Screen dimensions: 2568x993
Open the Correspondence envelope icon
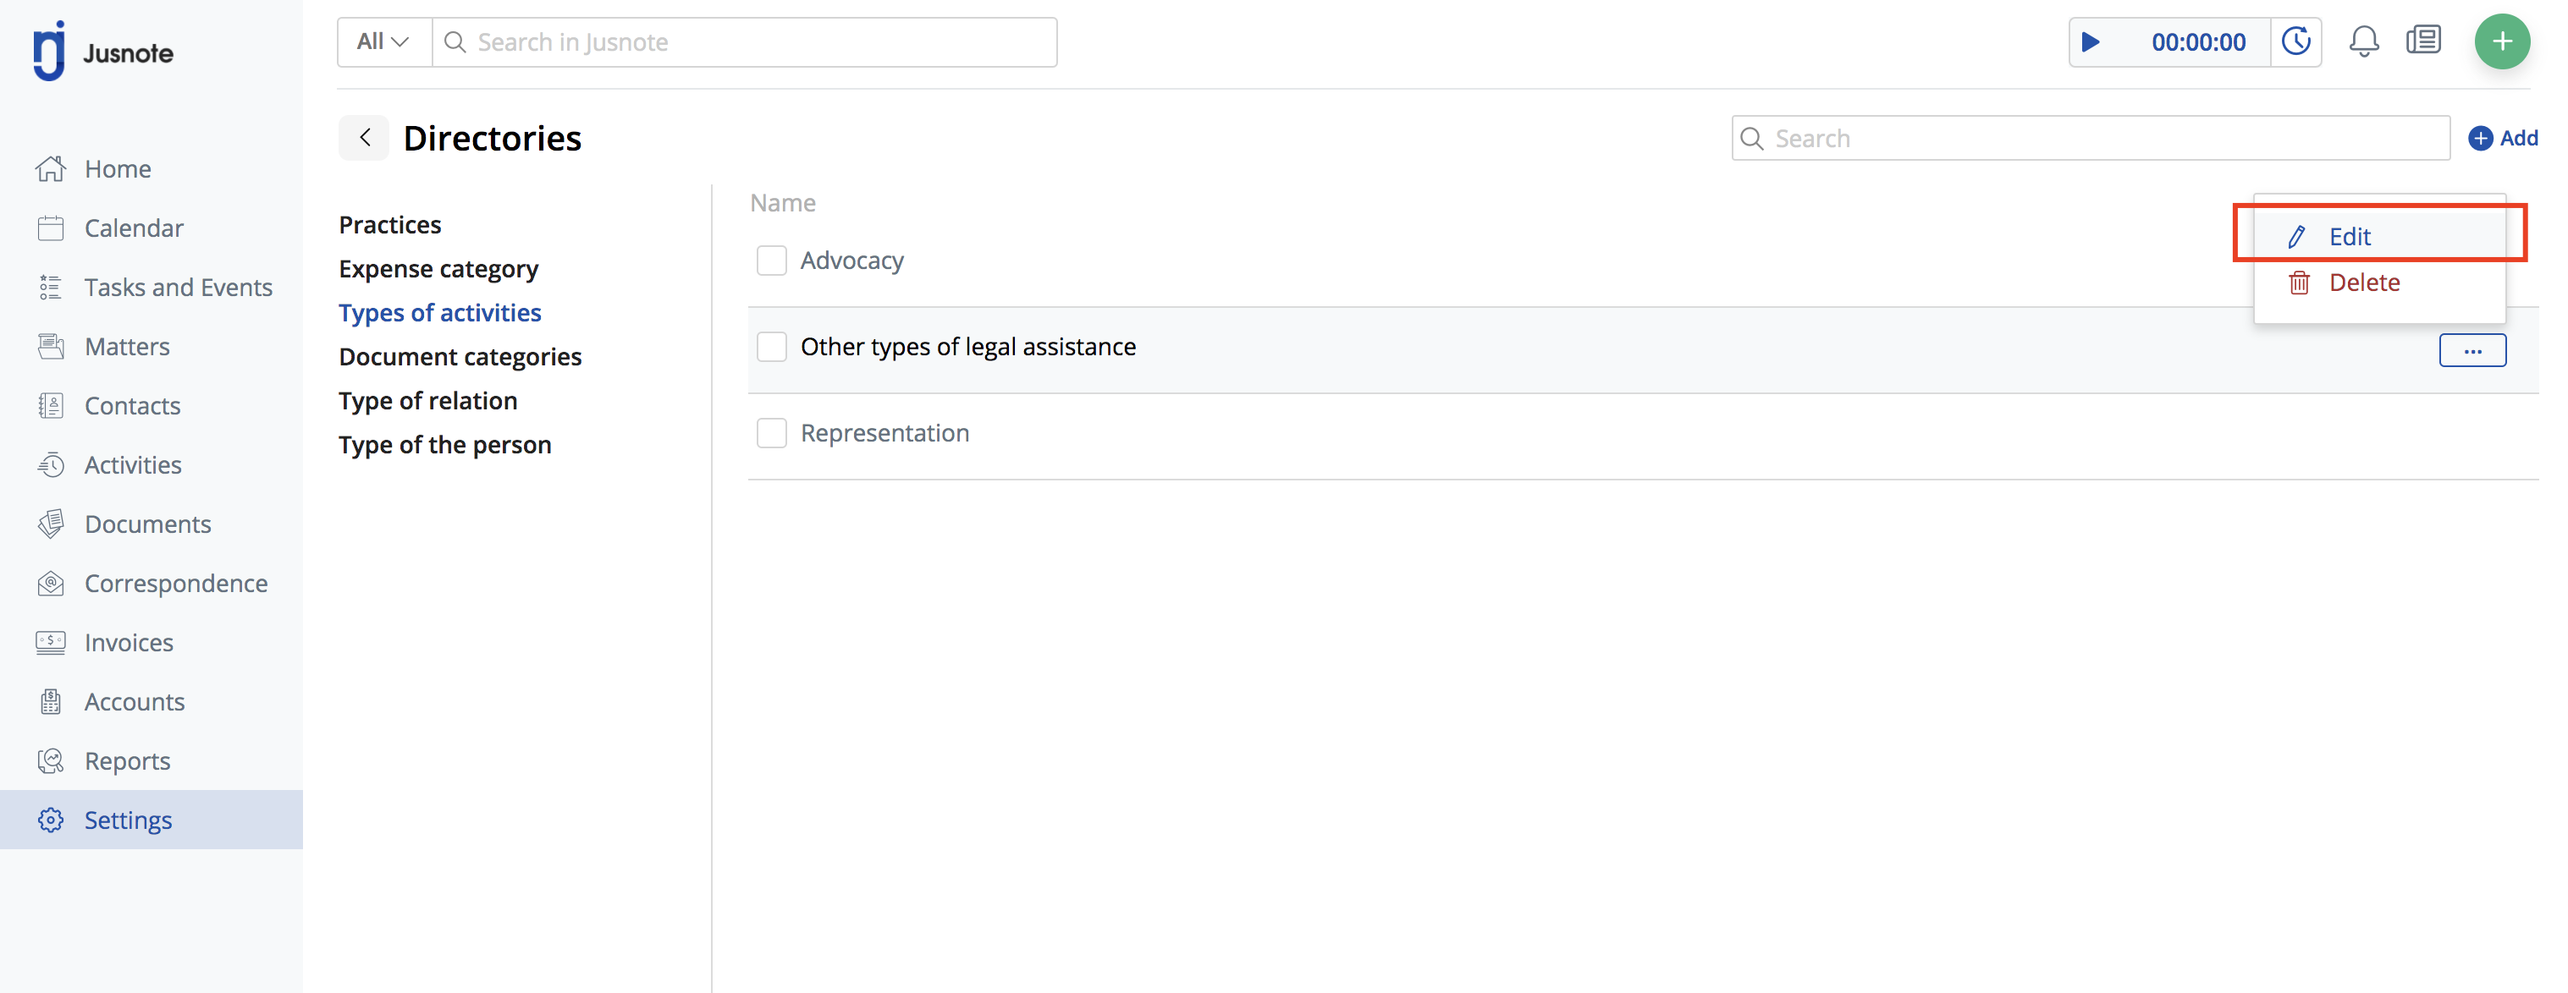click(x=51, y=584)
